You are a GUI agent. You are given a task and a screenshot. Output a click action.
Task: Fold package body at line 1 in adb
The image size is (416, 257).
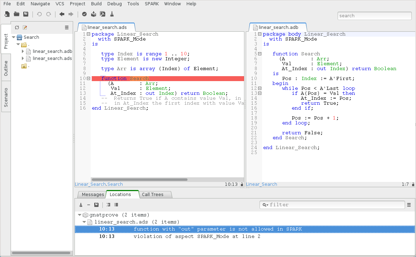click(260, 34)
